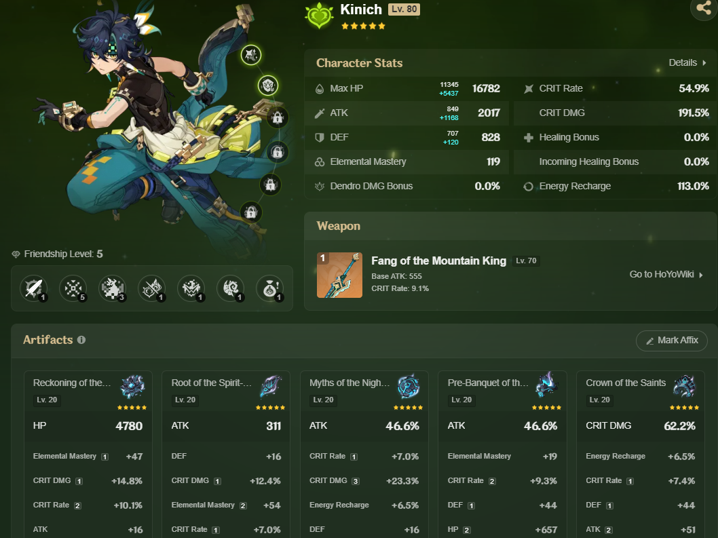Click the sword badge in the badge row

[34, 288]
